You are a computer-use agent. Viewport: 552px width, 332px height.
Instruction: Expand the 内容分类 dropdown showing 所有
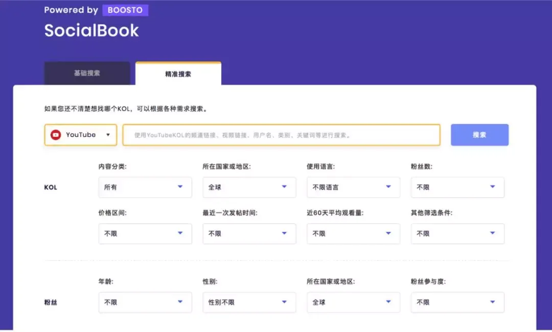pyautogui.click(x=145, y=187)
